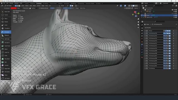Open the Mesh menu in viewport header
178x100 pixels.
pyautogui.click(x=34, y=6)
